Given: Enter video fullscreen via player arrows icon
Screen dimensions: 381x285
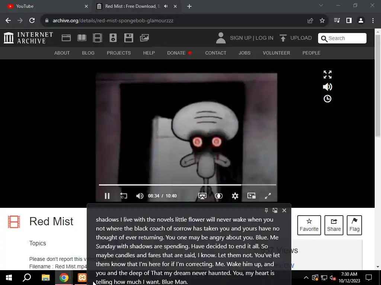Looking at the screenshot, I should pos(268,196).
